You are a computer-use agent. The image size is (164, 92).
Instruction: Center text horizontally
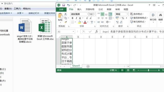tap(102, 18)
